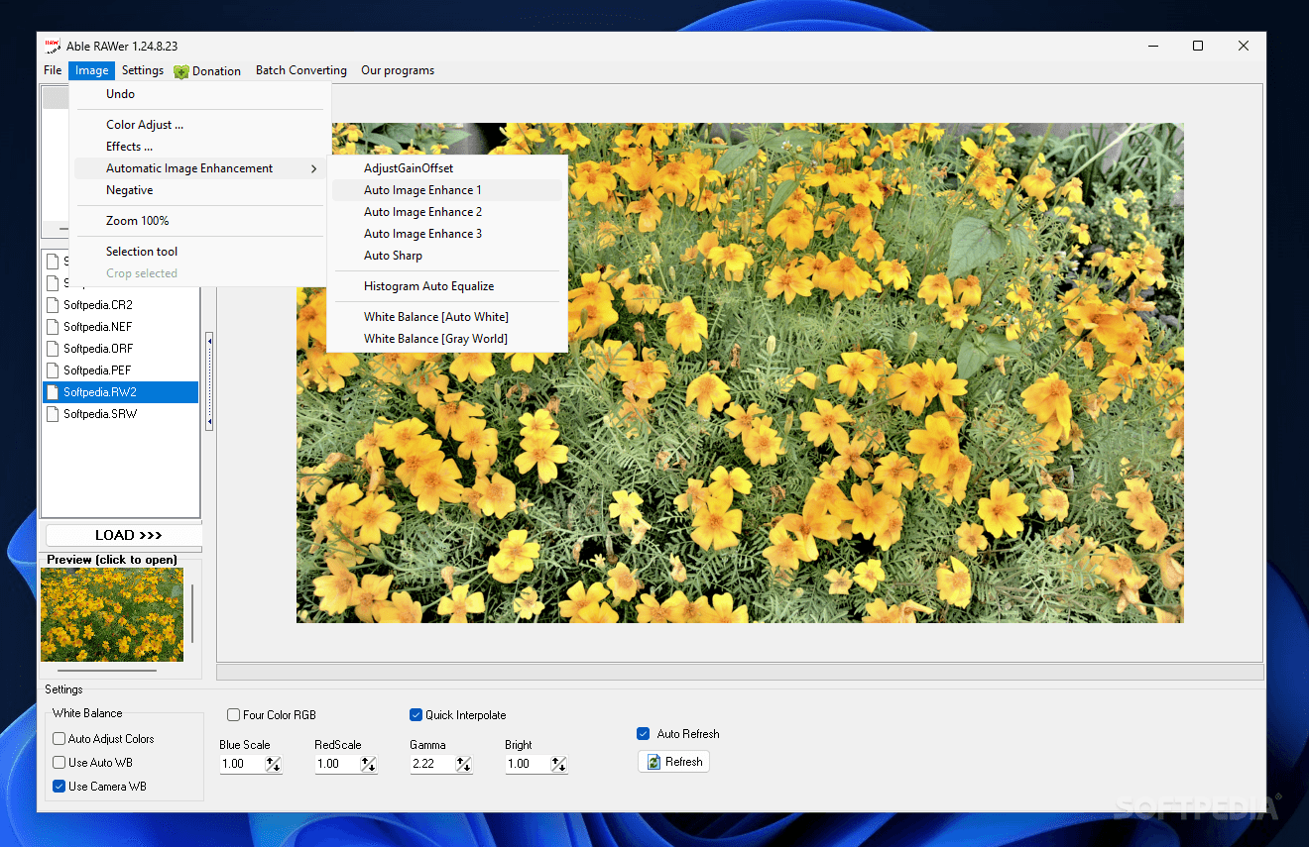Apply Auto Image Enhance 2

(447, 212)
